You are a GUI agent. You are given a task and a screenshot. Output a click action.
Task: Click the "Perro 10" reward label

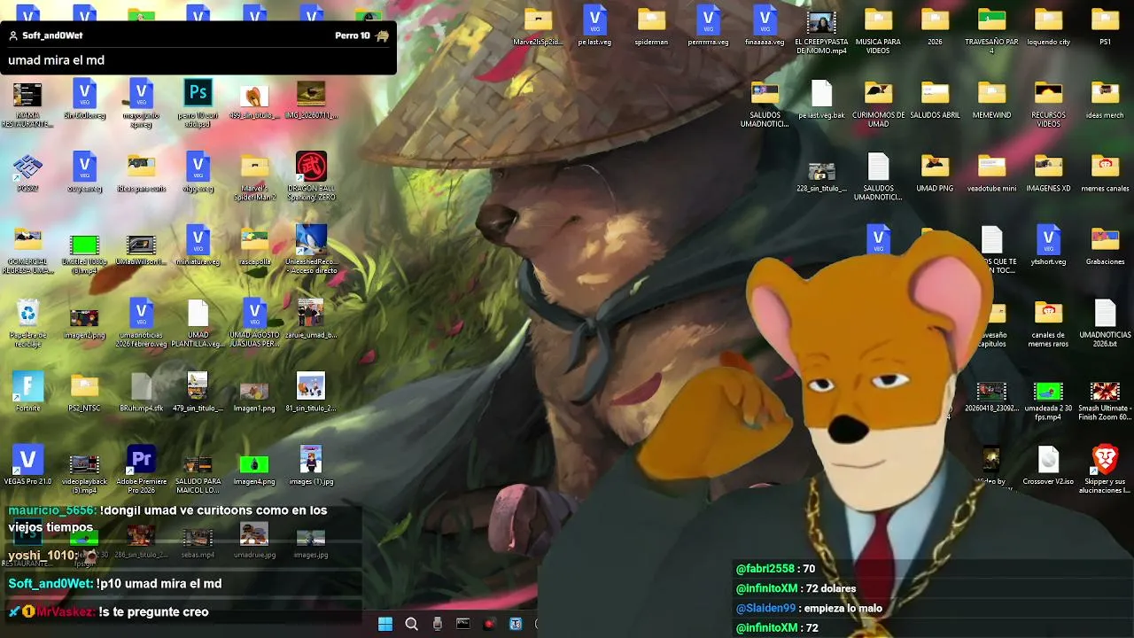(x=353, y=35)
